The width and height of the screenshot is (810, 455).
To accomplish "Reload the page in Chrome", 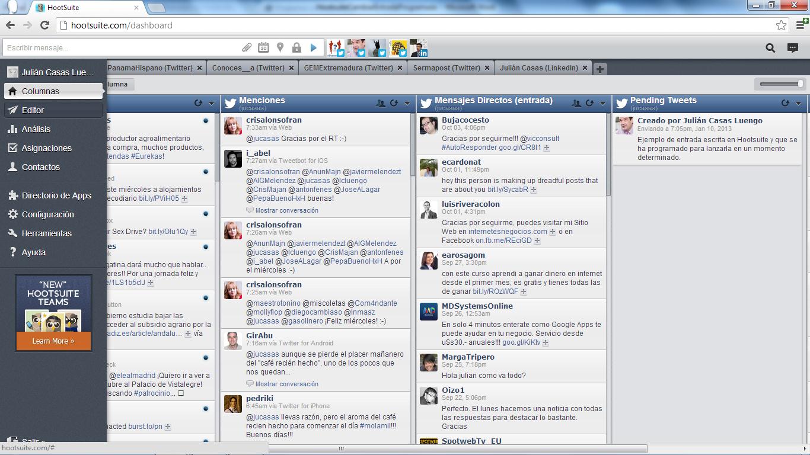I will coord(44,25).
